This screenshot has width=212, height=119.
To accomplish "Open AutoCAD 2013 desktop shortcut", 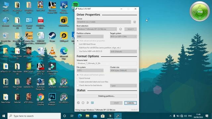I will pos(40,69).
